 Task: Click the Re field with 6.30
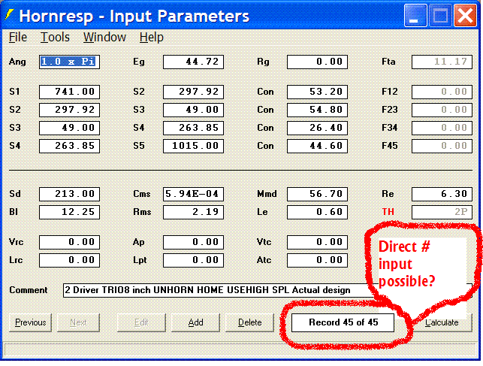tap(442, 194)
